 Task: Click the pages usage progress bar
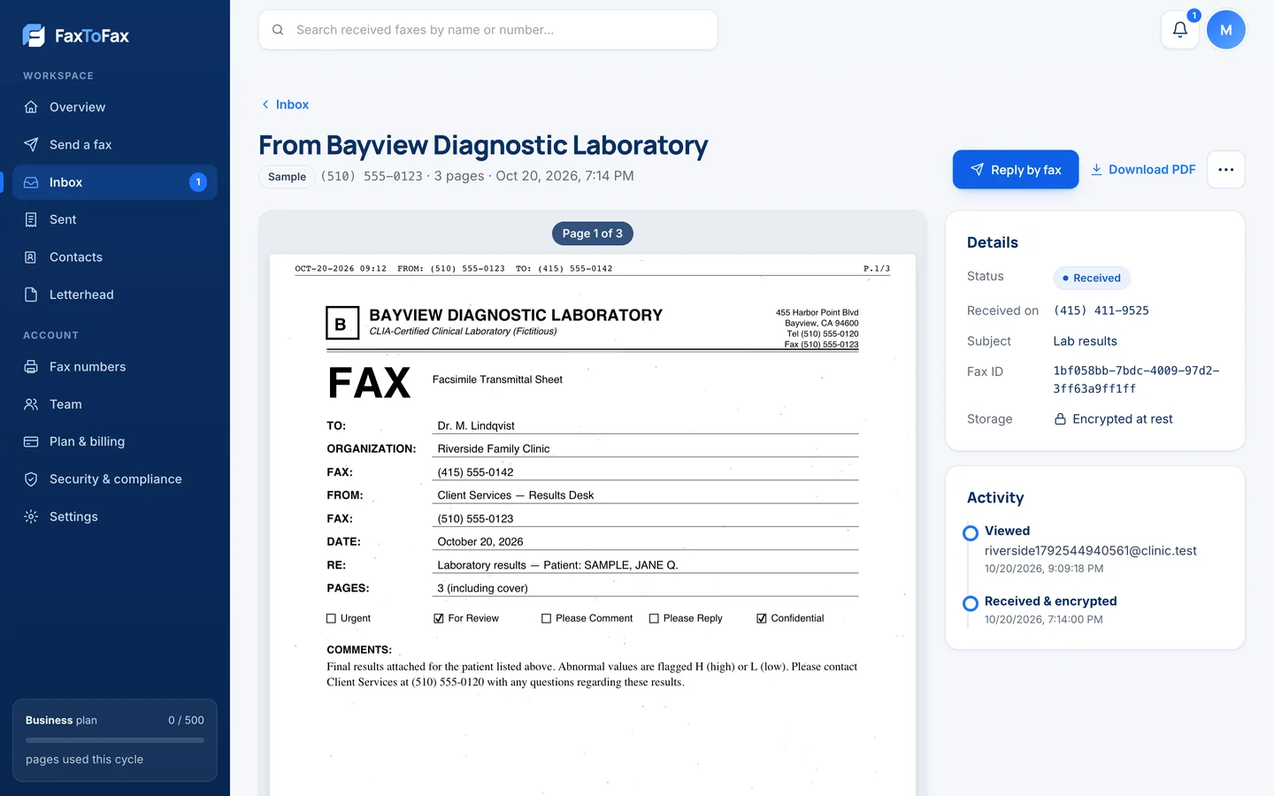pos(115,740)
